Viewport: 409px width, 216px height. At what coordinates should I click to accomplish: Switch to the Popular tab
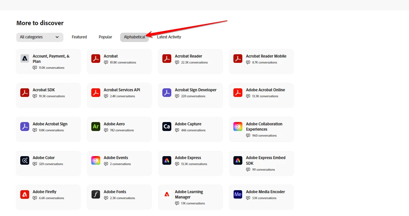coord(105,37)
